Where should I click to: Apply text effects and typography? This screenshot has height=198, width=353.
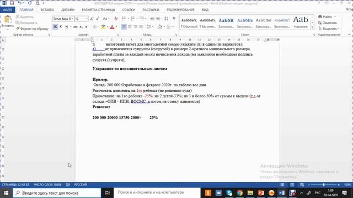pyautogui.click(x=95, y=27)
